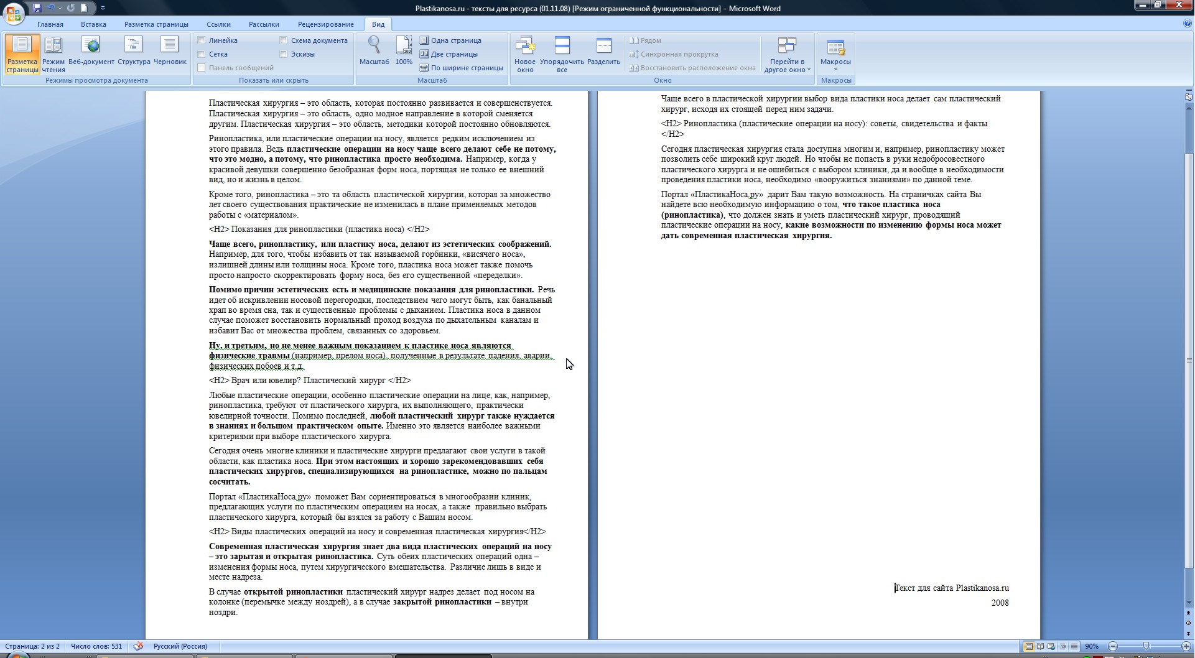
Task: Zoom out with the minus button
Action: 1113,646
